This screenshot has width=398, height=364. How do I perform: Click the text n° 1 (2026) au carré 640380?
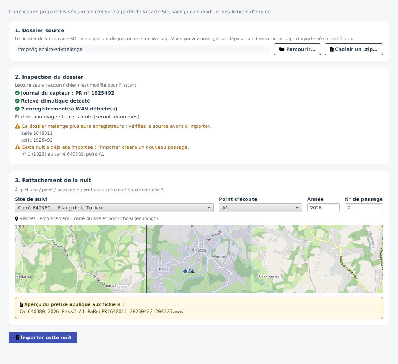[63, 154]
